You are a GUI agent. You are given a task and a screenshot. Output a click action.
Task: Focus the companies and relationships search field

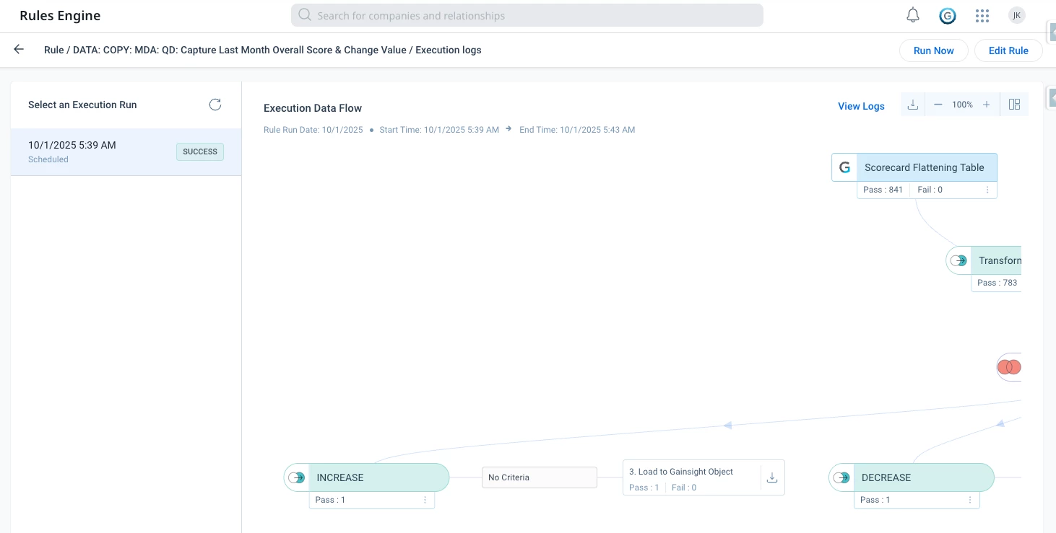tap(527, 15)
